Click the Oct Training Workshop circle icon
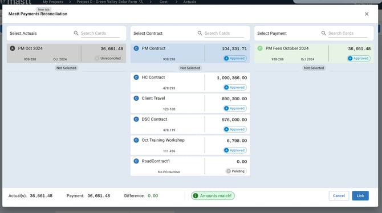The image size is (382, 213). pos(136,140)
